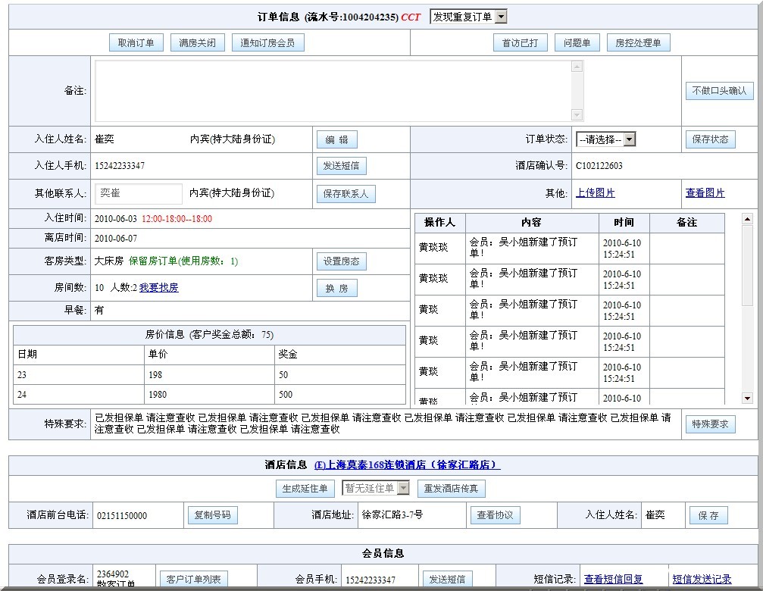
Task: Click 保存 in the hotel info row
Action: click(708, 515)
